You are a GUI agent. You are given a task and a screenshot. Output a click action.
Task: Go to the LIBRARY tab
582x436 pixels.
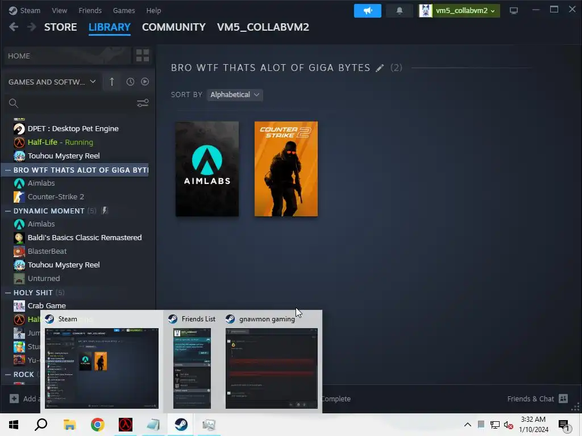click(x=110, y=27)
